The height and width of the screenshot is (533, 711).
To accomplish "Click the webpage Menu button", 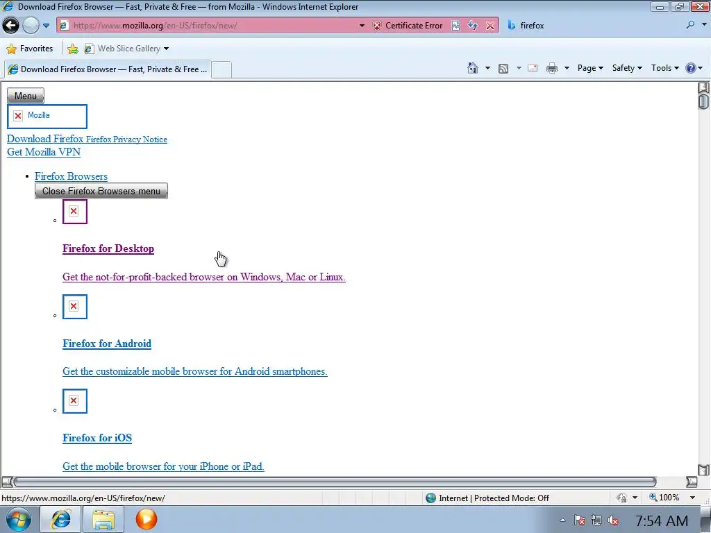I will click(26, 96).
